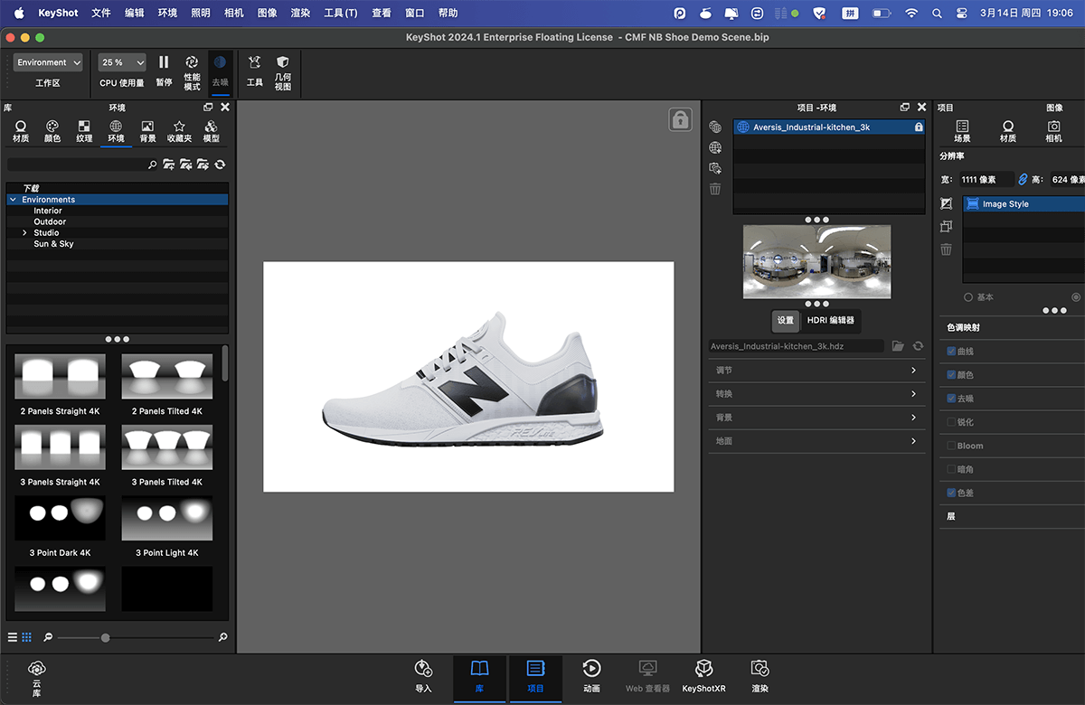The image size is (1085, 705).
Task: Open the 照明 (lighting) menu
Action: coord(201,14)
